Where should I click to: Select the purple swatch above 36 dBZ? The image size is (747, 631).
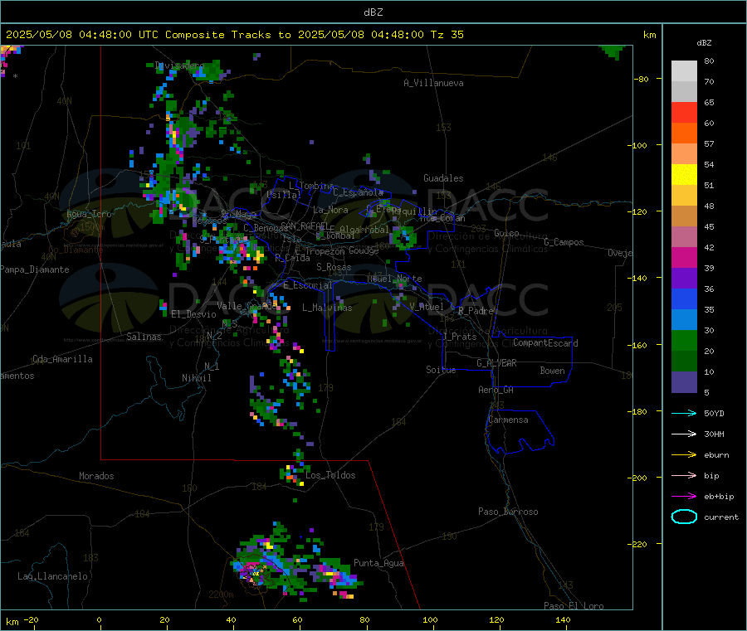click(684, 279)
